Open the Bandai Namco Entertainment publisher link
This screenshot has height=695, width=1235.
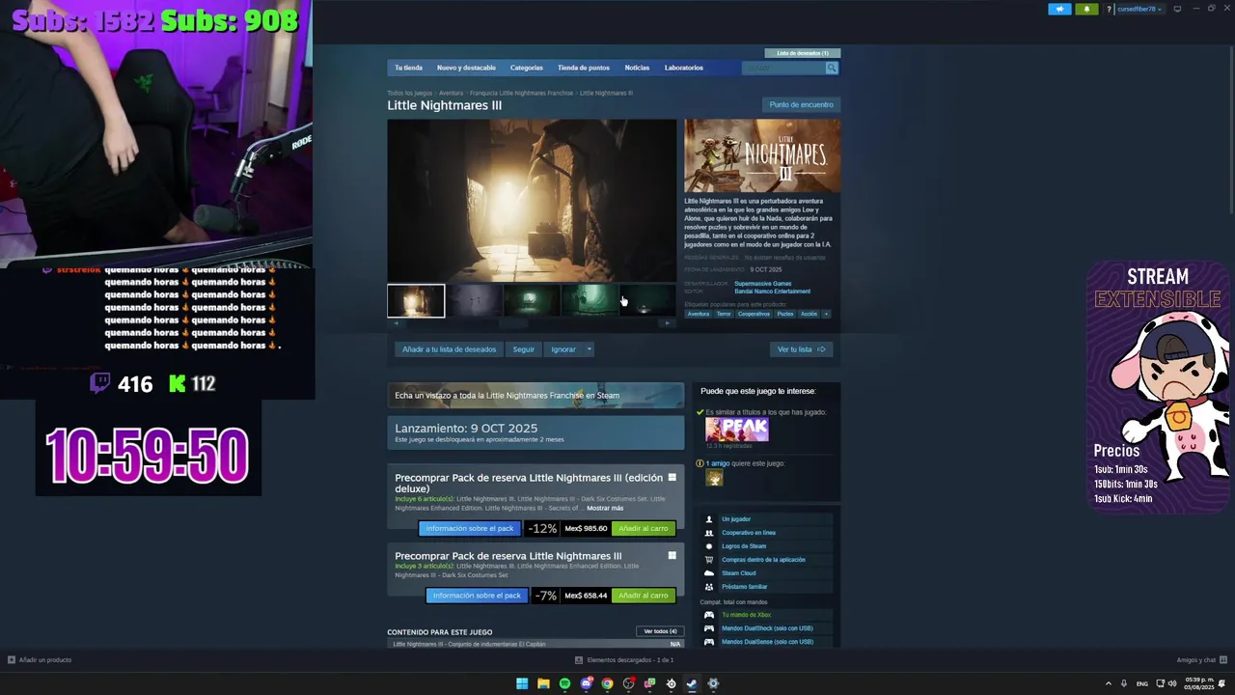point(773,292)
